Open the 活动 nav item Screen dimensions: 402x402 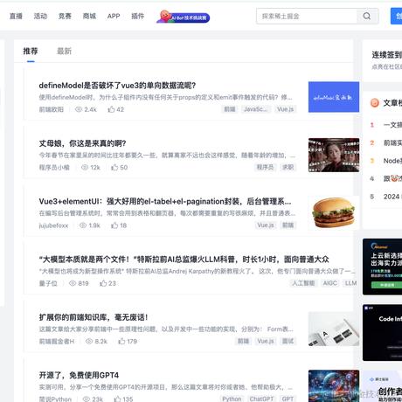coord(40,16)
